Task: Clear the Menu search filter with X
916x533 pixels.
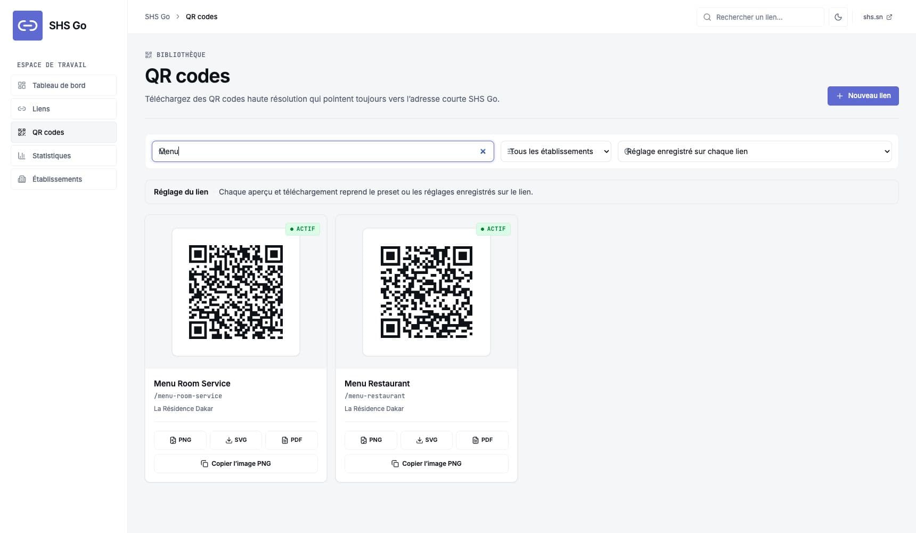Action: tap(483, 151)
